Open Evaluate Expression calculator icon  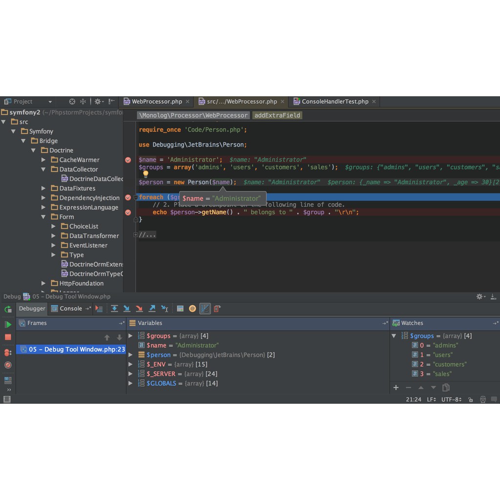coord(180,309)
